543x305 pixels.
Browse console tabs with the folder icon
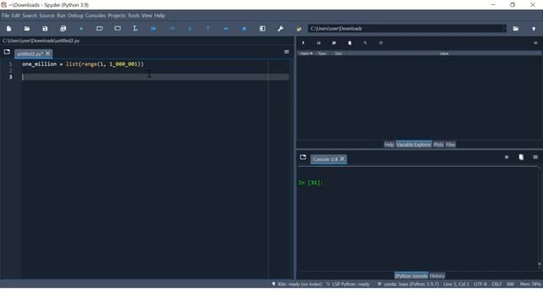point(303,158)
